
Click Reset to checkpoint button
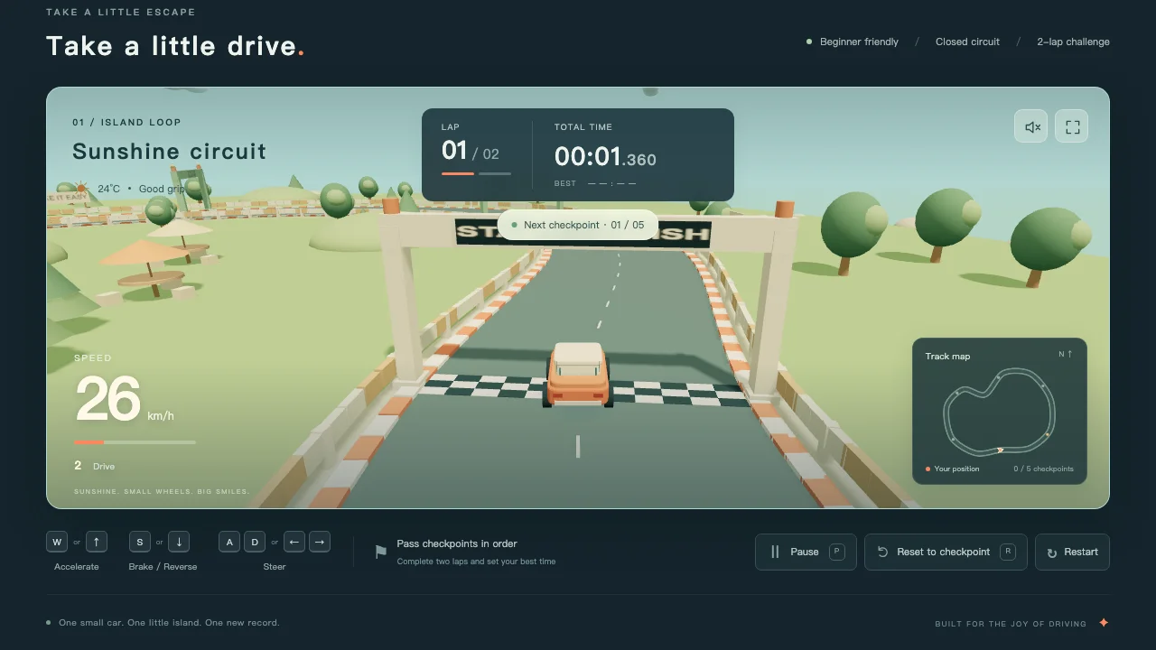pos(946,552)
